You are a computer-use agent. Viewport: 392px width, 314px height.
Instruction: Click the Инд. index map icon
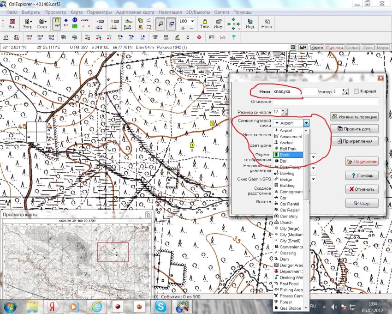pyautogui.click(x=249, y=24)
